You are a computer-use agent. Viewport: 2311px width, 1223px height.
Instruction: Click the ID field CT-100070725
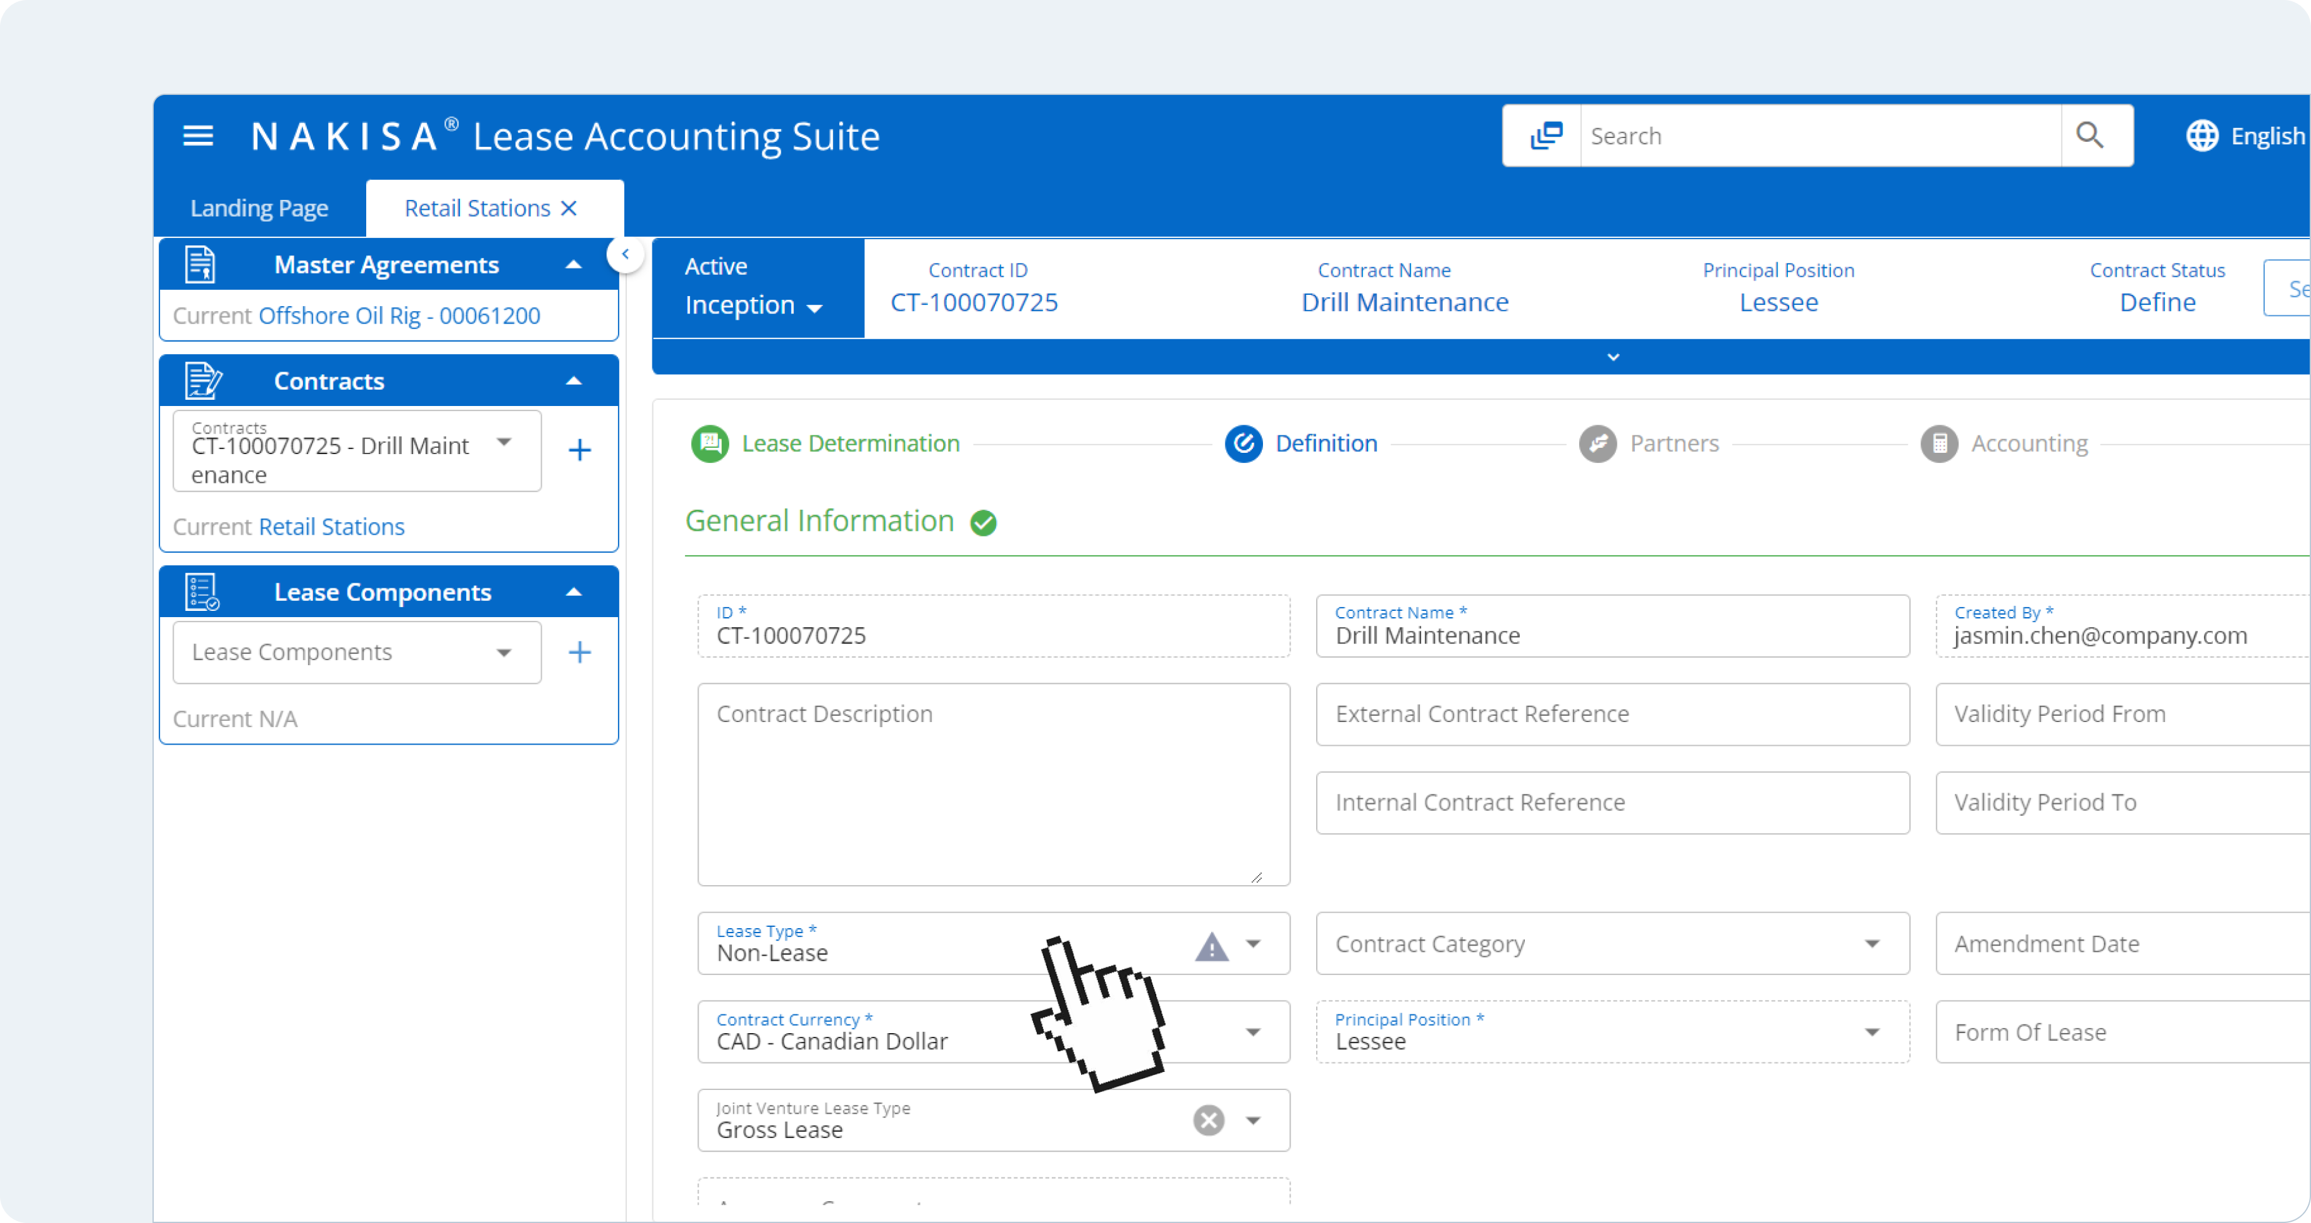(x=993, y=626)
